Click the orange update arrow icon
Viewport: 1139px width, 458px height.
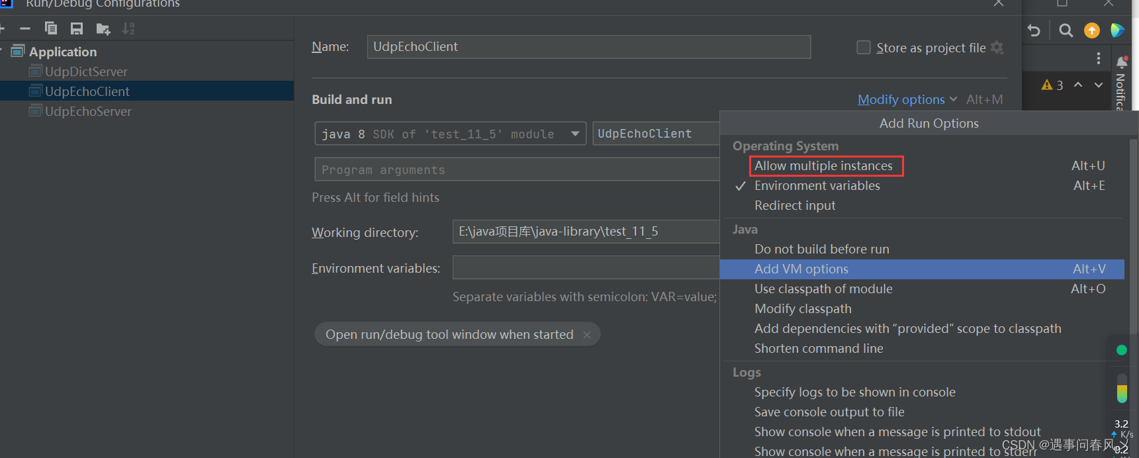click(1092, 30)
